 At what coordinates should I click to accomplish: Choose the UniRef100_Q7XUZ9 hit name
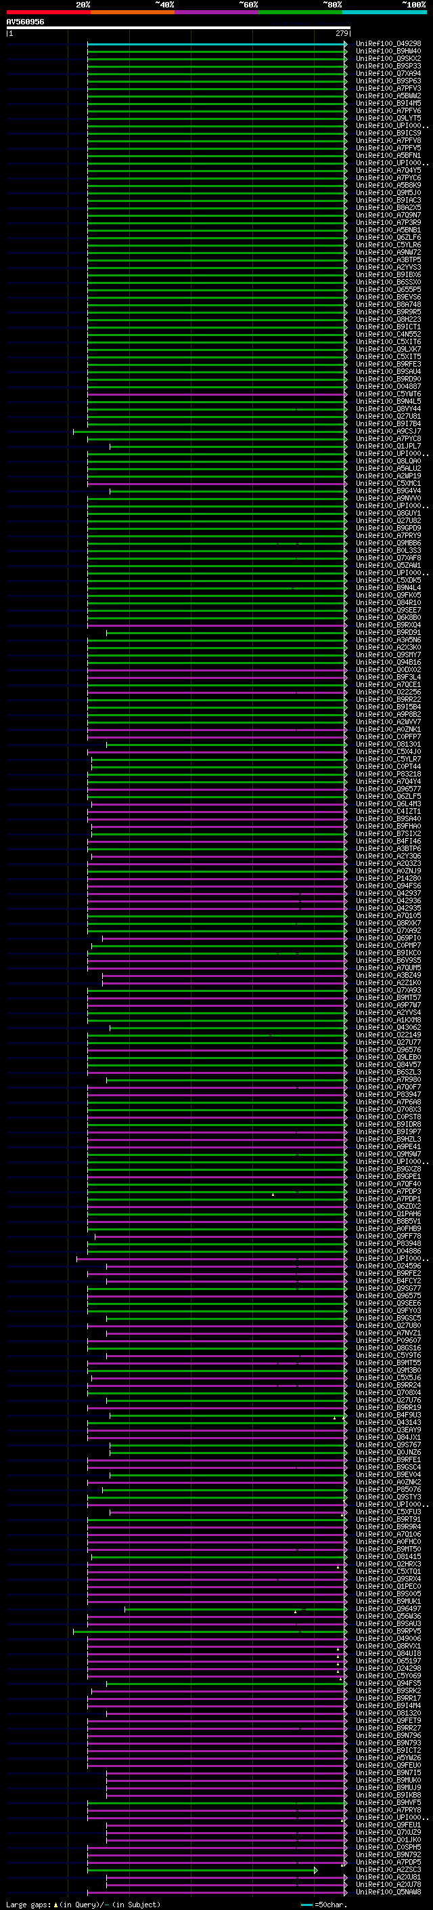[x=388, y=1833]
